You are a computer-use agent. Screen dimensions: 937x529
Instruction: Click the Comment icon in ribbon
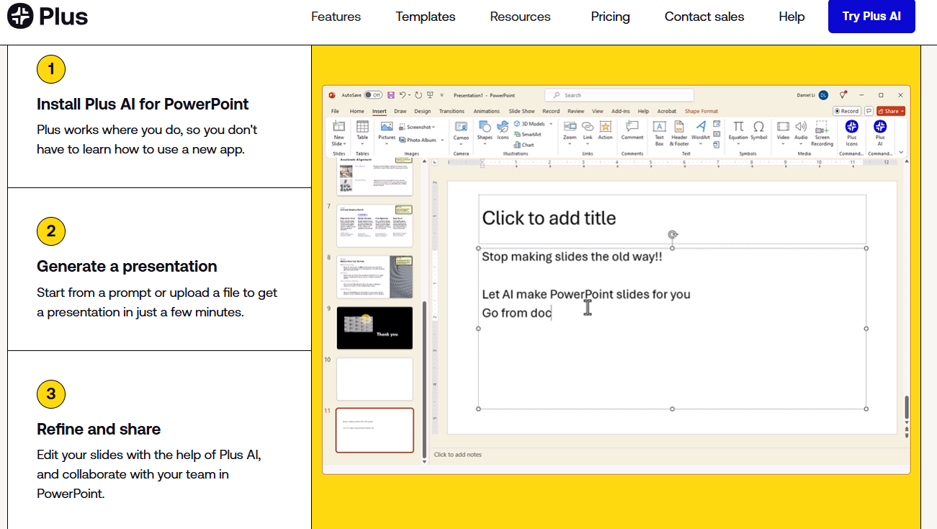click(x=632, y=127)
